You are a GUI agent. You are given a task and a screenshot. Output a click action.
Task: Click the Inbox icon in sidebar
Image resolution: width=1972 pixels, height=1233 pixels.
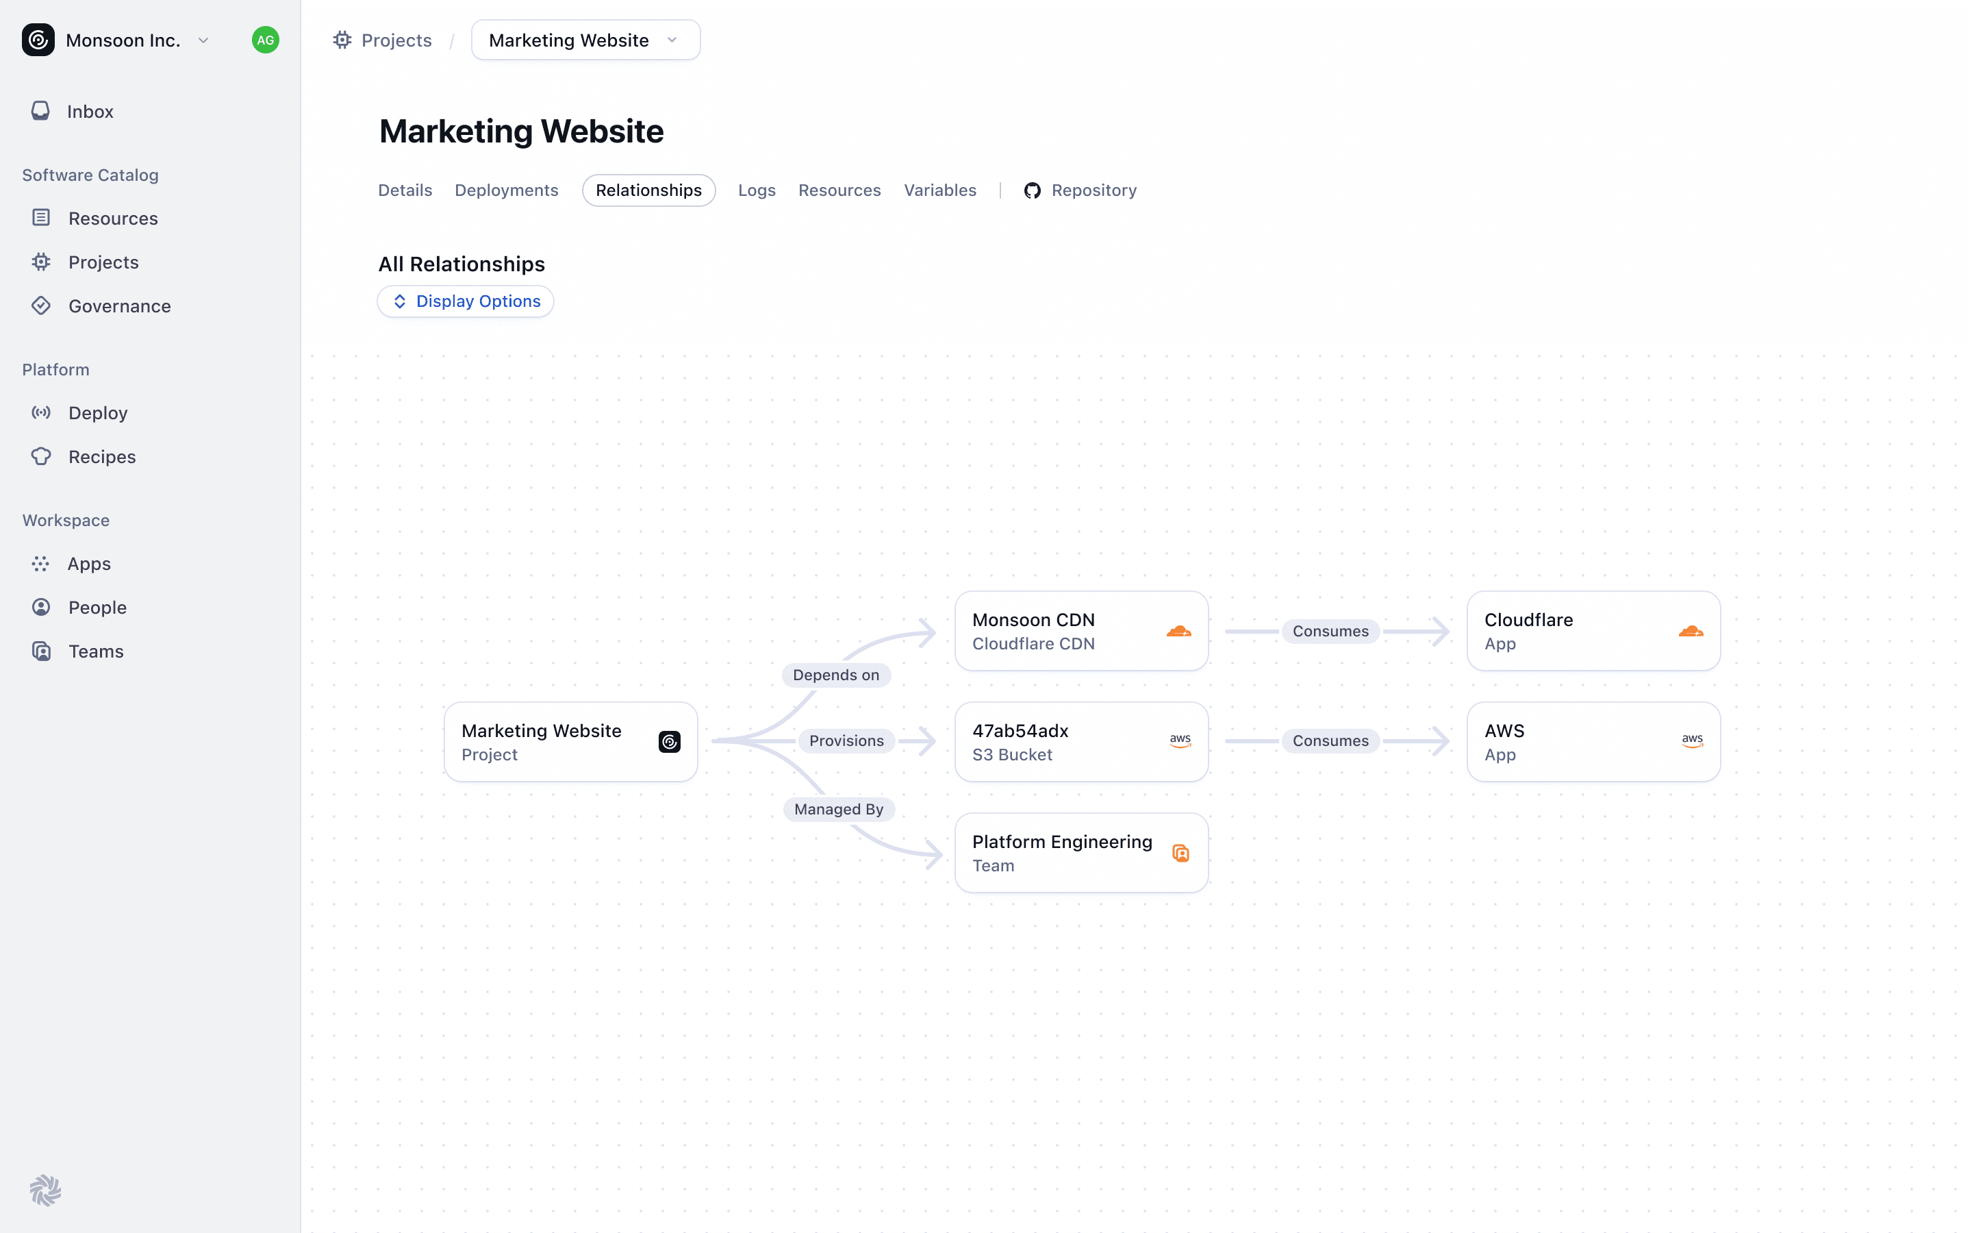pos(40,111)
